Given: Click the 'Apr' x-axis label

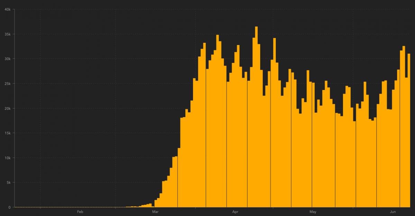Looking at the screenshot, I should click(x=235, y=211).
